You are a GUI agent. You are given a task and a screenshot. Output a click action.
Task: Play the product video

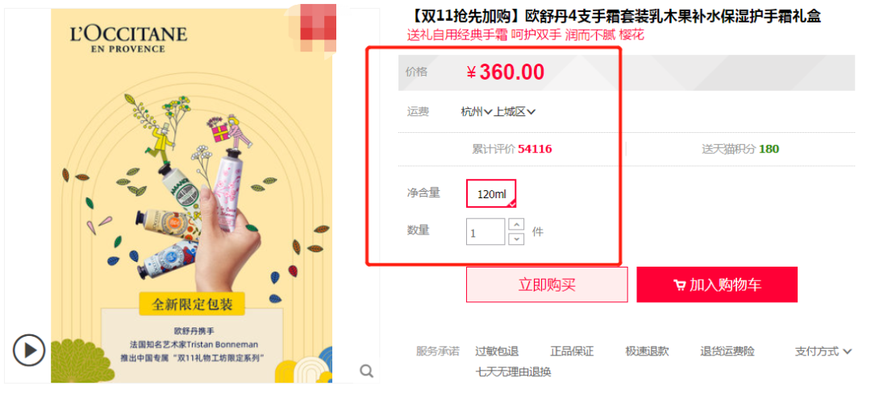[29, 350]
